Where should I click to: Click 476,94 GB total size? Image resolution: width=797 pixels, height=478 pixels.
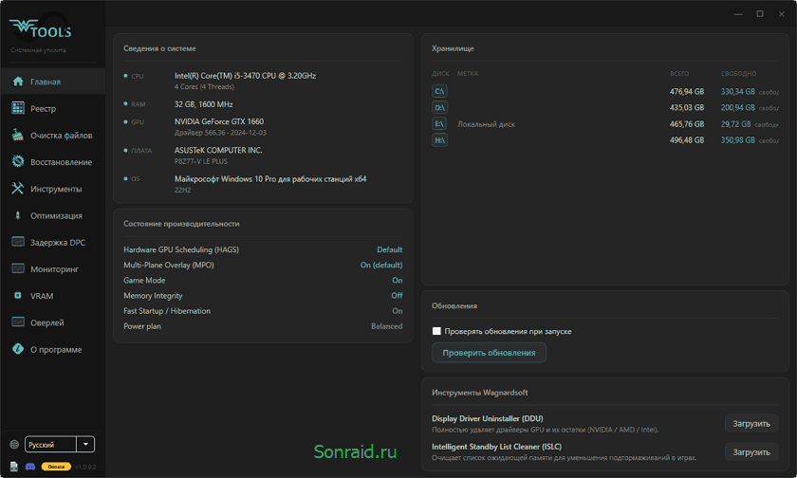coord(687,91)
